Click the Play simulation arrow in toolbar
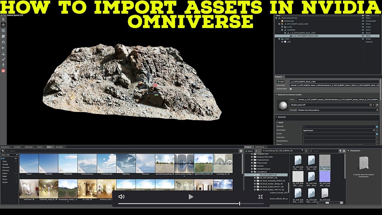Viewport: 382px width, 215px height. 3,48
